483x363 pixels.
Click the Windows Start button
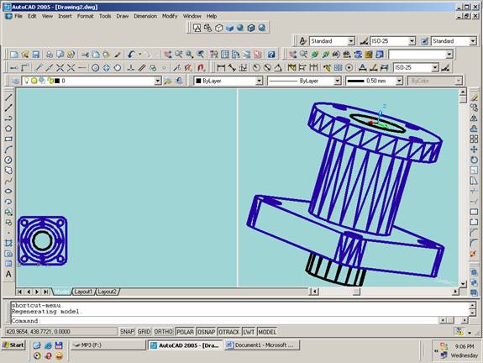click(13, 345)
